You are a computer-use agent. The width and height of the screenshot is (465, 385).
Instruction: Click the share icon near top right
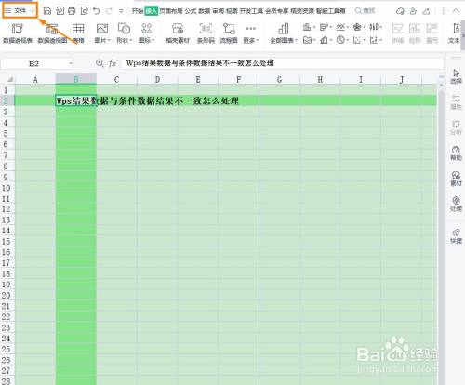(426, 11)
